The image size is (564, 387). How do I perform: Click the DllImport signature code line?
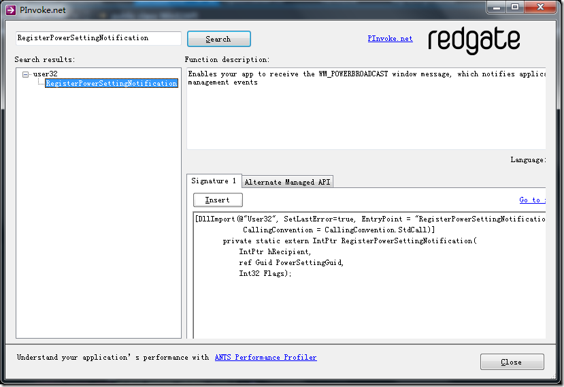[370, 219]
